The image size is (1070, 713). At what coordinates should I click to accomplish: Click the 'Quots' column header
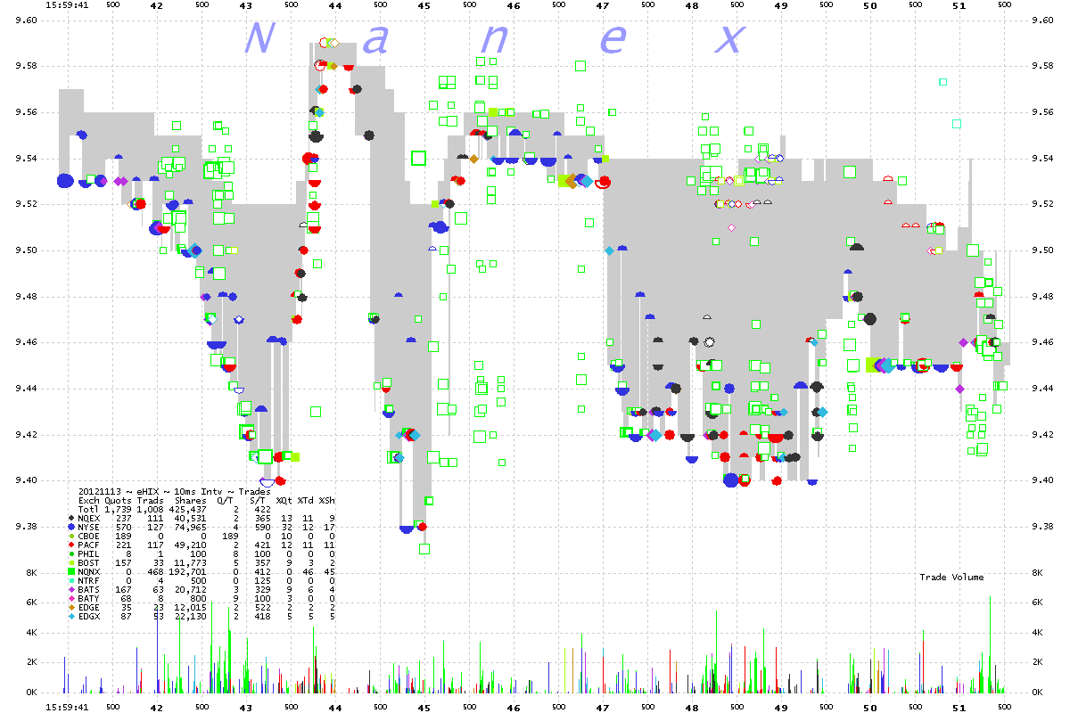[x=119, y=500]
